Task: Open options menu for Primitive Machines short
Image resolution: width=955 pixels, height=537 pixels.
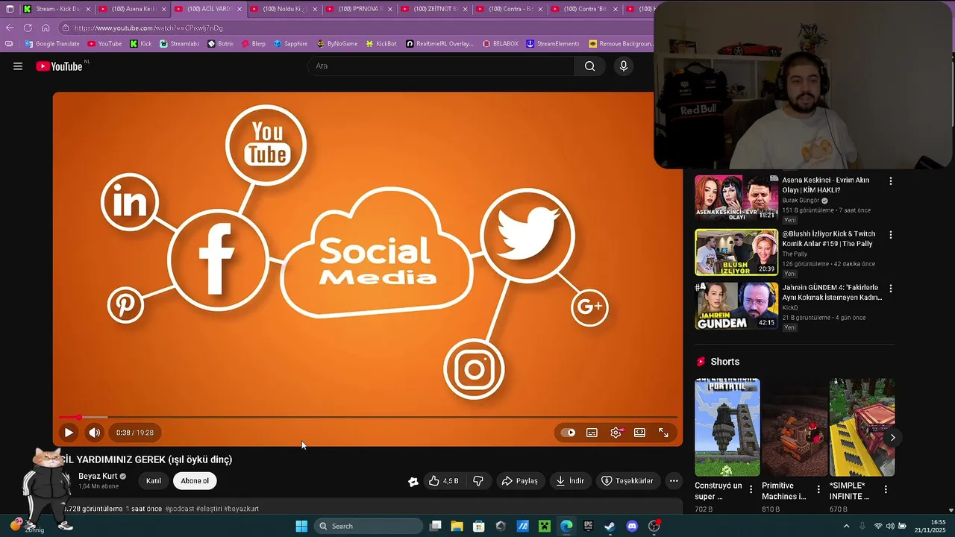Action: [818, 490]
